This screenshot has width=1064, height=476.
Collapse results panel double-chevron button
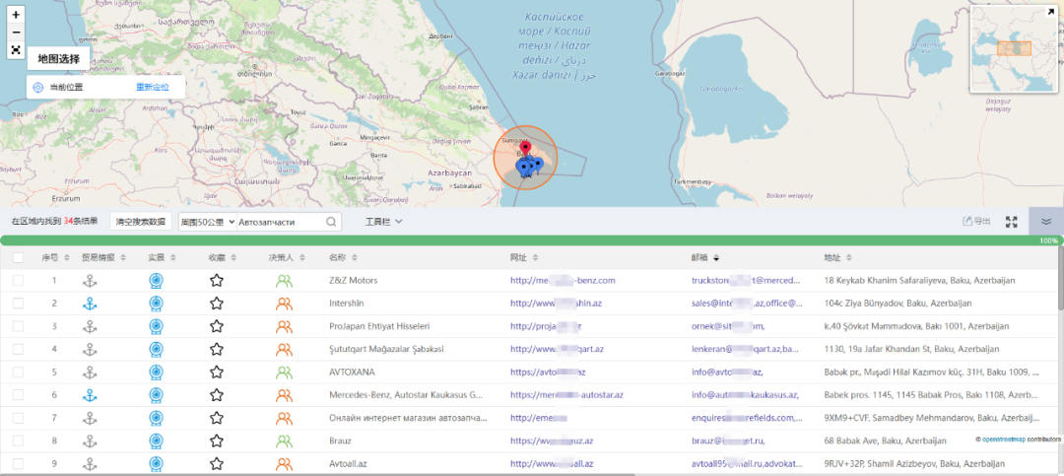(1045, 222)
